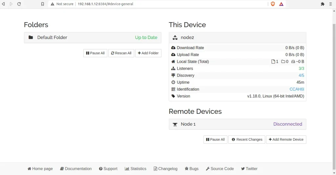Open the Changelog footer link
The width and height of the screenshot is (336, 175).
(165, 168)
